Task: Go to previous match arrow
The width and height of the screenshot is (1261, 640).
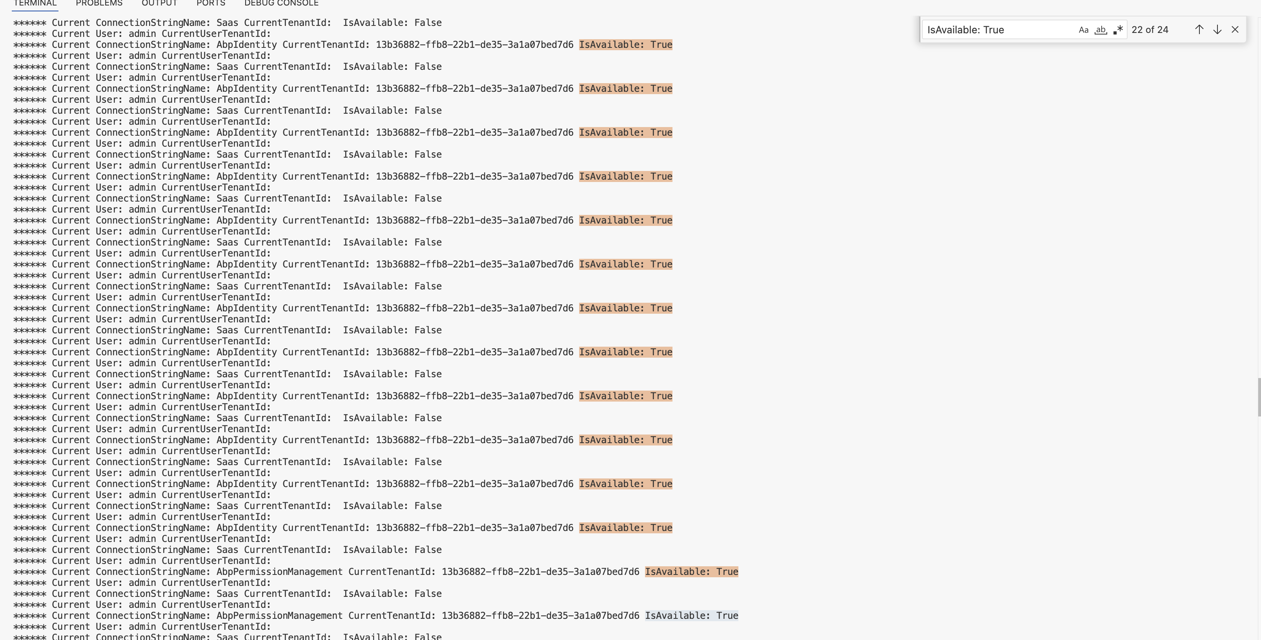Action: pos(1199,30)
